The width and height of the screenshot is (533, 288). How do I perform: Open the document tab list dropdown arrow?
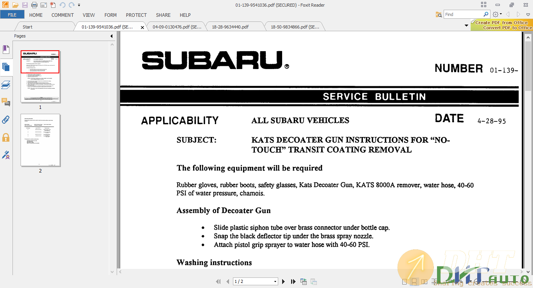[466, 26]
